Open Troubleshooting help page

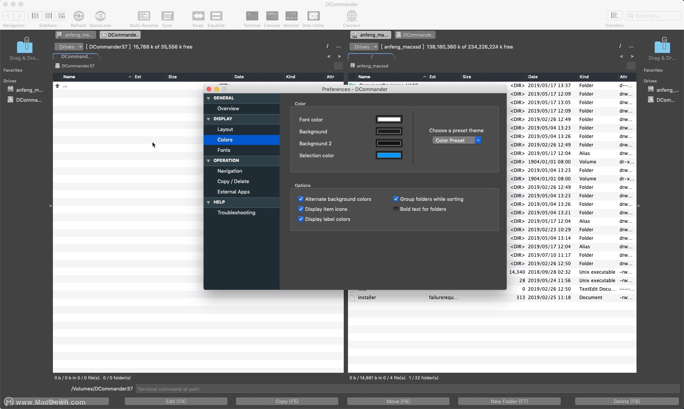click(242, 212)
